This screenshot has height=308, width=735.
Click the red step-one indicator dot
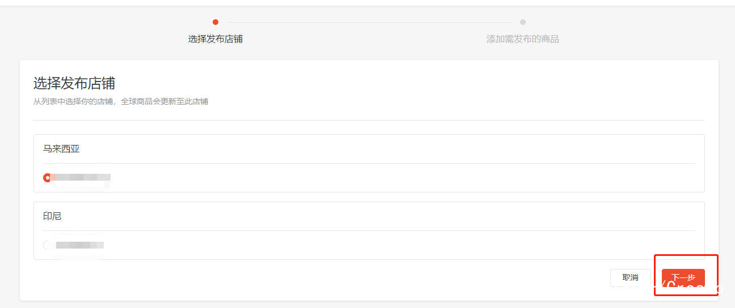[x=216, y=22]
